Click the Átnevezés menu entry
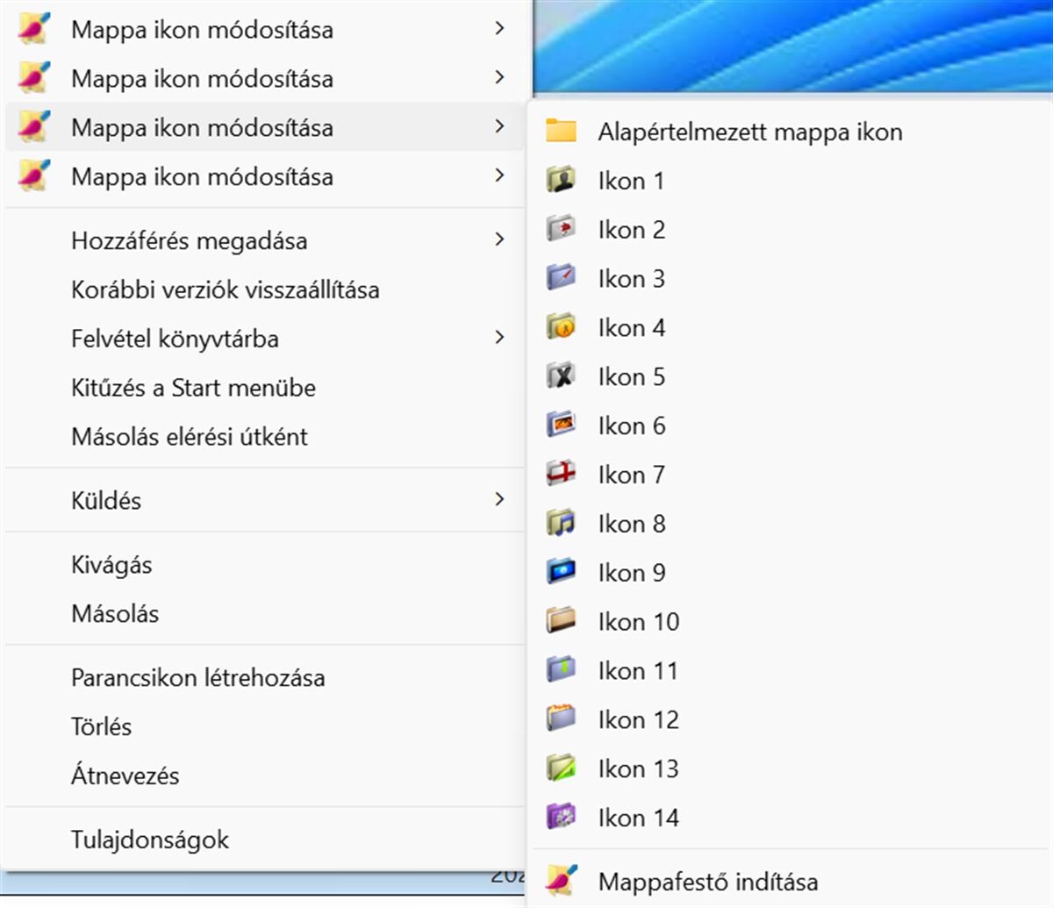The height and width of the screenshot is (908, 1053). [125, 776]
